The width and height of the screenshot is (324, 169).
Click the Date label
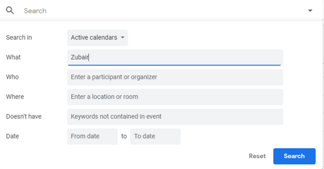pos(13,136)
